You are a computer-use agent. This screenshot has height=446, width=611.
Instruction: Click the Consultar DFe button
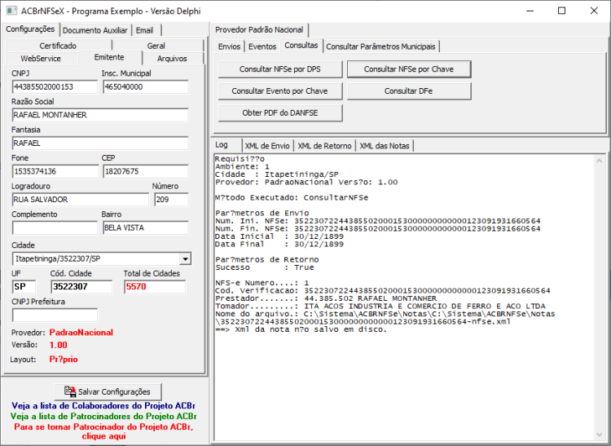pos(409,91)
